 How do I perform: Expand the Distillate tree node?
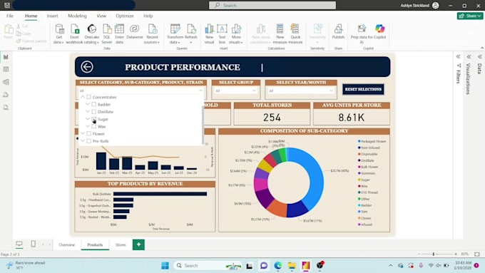(x=88, y=111)
